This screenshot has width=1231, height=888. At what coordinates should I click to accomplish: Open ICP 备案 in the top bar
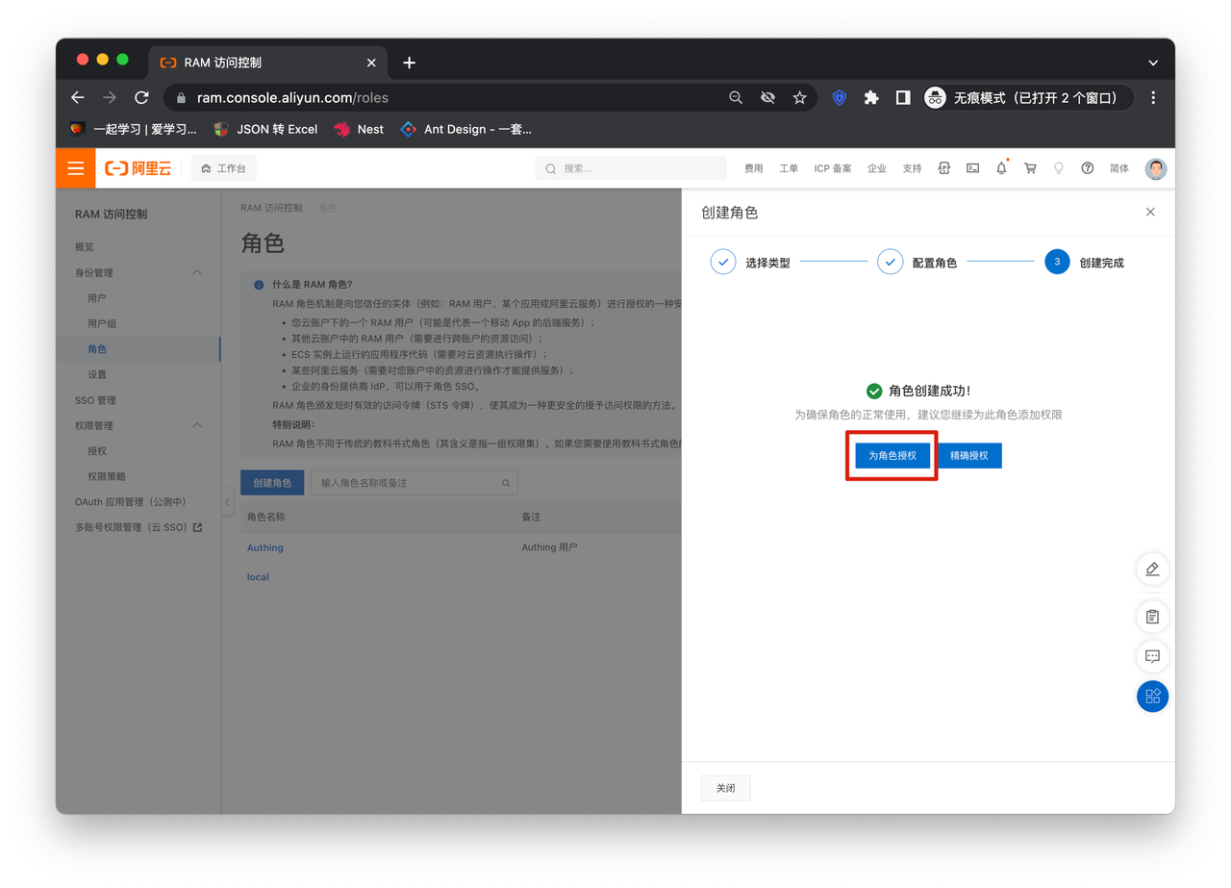point(833,168)
